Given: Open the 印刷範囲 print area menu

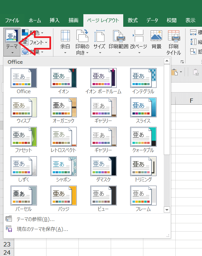Looking at the screenshot, I should (119, 42).
